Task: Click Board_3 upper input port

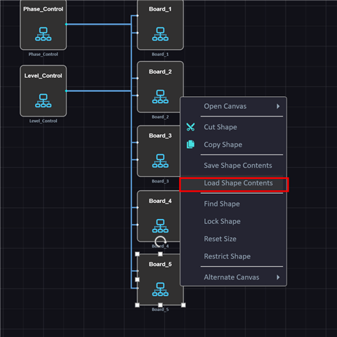Action: tap(138, 143)
